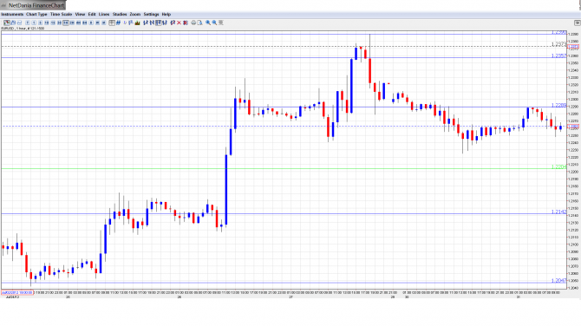Set time scale to 10 minute button
Image resolution: width=581 pixels, height=326 pixels.
[x=47, y=23]
